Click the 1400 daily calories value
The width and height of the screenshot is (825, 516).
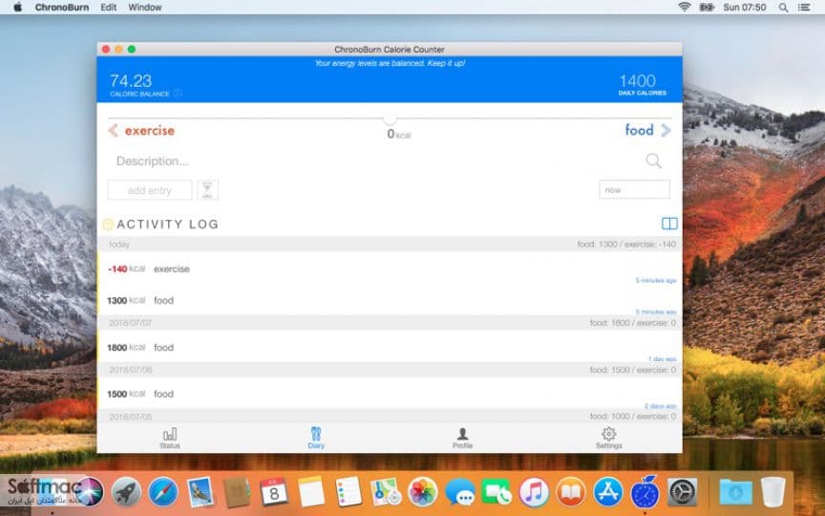click(x=637, y=80)
